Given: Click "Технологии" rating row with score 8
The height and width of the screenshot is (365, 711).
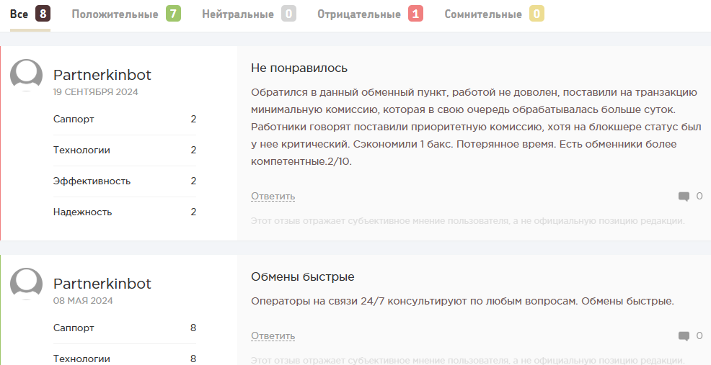Looking at the screenshot, I should tap(125, 359).
